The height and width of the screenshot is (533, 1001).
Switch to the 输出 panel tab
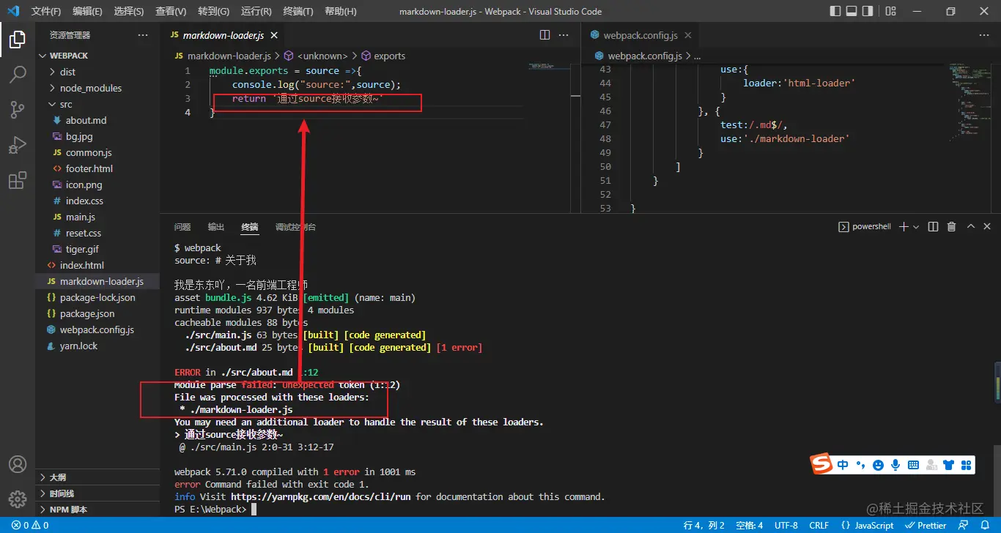216,227
